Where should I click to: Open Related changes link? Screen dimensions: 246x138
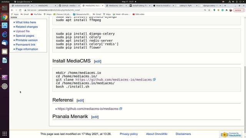(x=27, y=27)
